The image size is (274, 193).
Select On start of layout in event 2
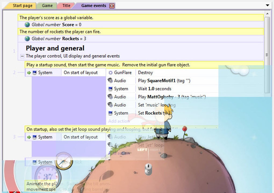pos(81,73)
